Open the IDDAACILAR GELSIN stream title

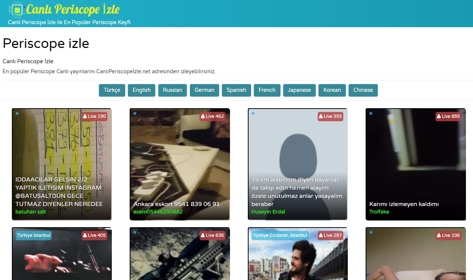click(59, 192)
